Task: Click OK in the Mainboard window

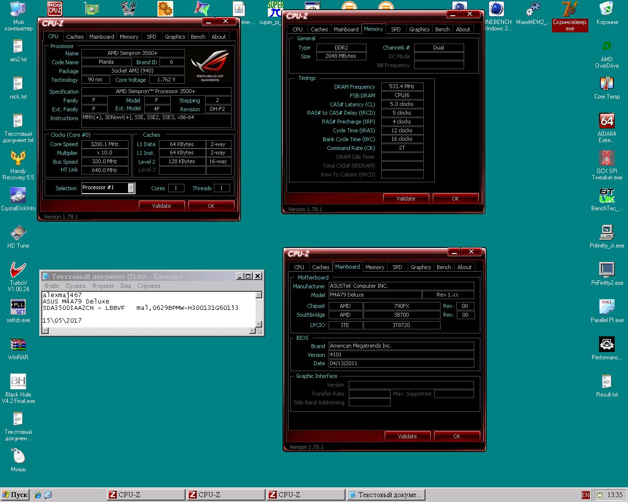Action: [x=457, y=436]
